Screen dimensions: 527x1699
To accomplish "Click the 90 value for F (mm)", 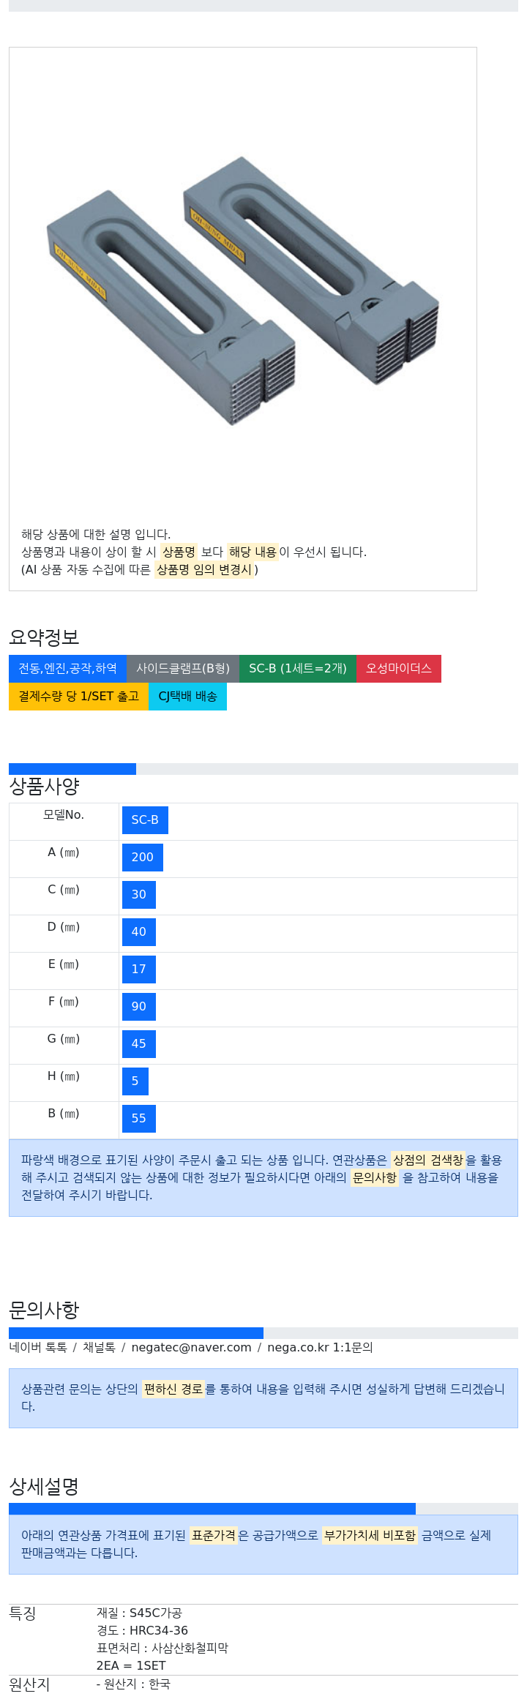I will coord(139,1007).
